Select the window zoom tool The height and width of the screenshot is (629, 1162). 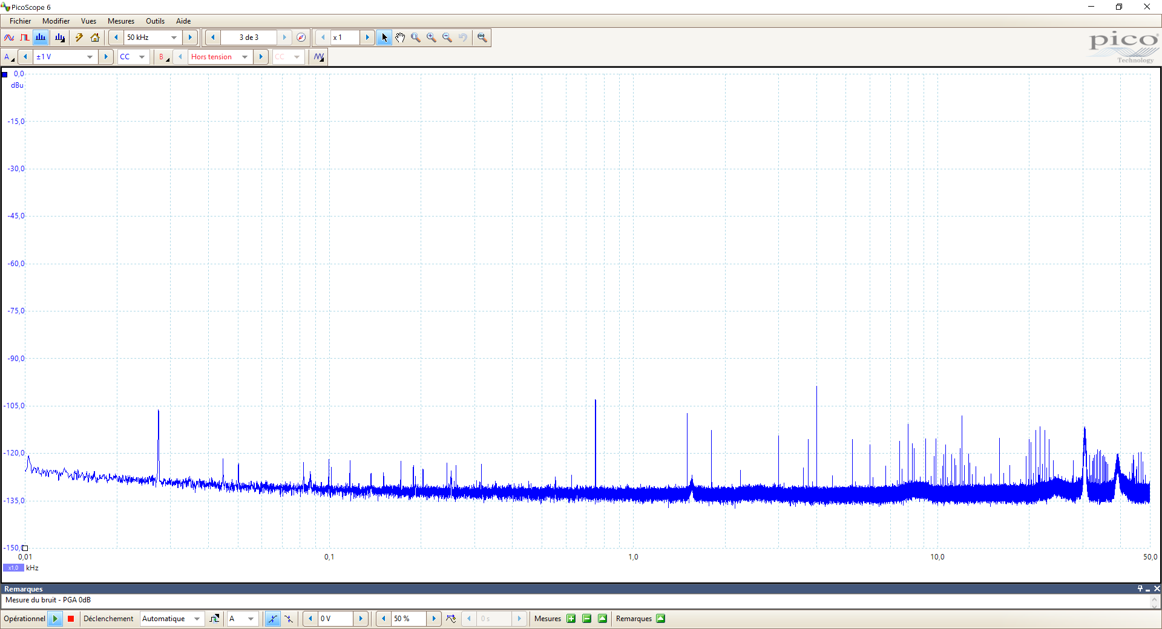[416, 37]
